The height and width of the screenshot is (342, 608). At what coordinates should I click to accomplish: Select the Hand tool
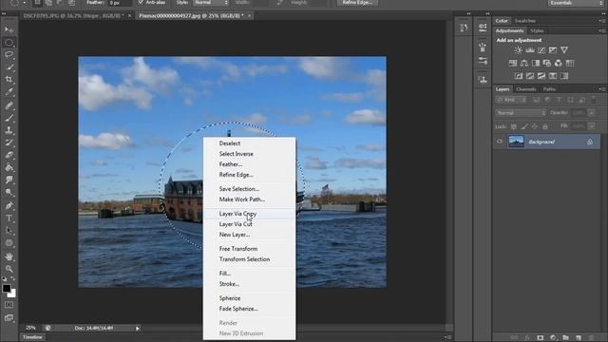tap(9, 256)
